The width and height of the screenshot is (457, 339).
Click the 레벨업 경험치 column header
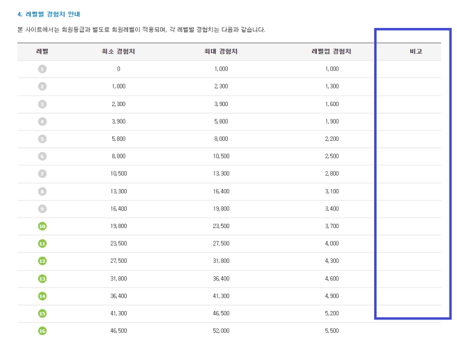pyautogui.click(x=331, y=52)
